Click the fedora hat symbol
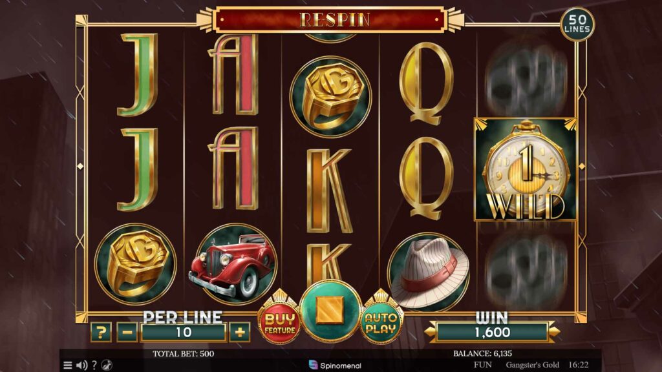The image size is (662, 372). point(428,270)
